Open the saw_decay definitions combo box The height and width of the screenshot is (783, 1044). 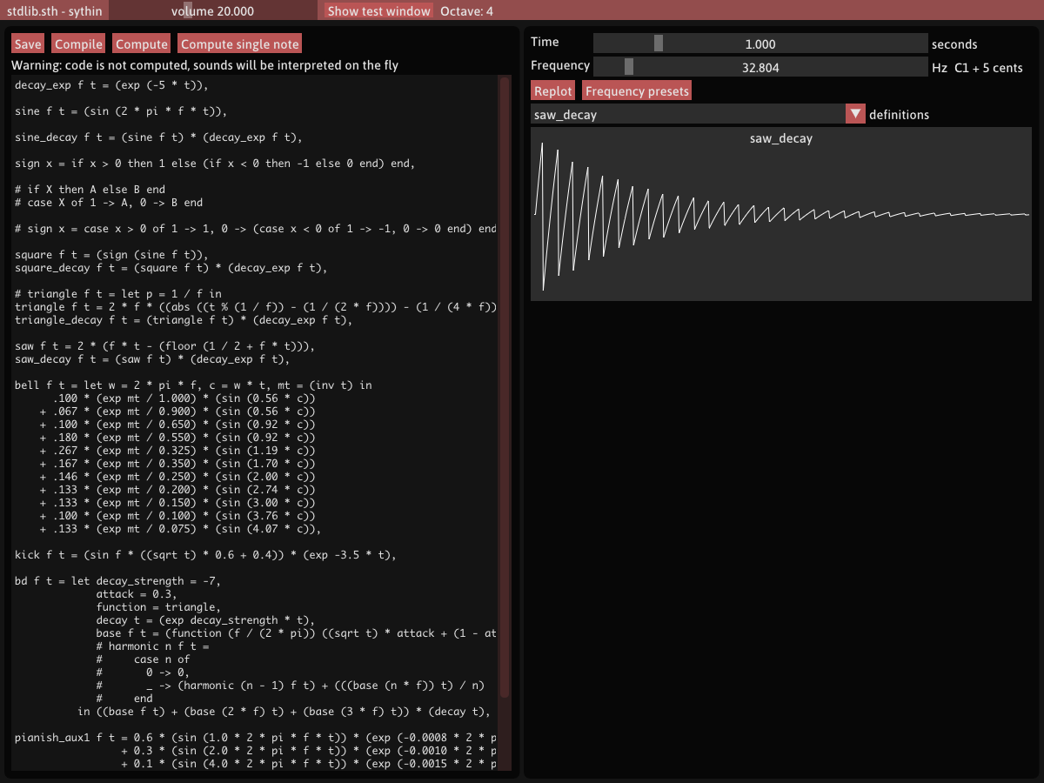[687, 114]
